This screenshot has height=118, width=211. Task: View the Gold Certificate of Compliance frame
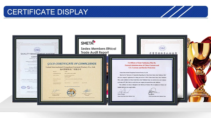pyautogui.click(x=72, y=79)
